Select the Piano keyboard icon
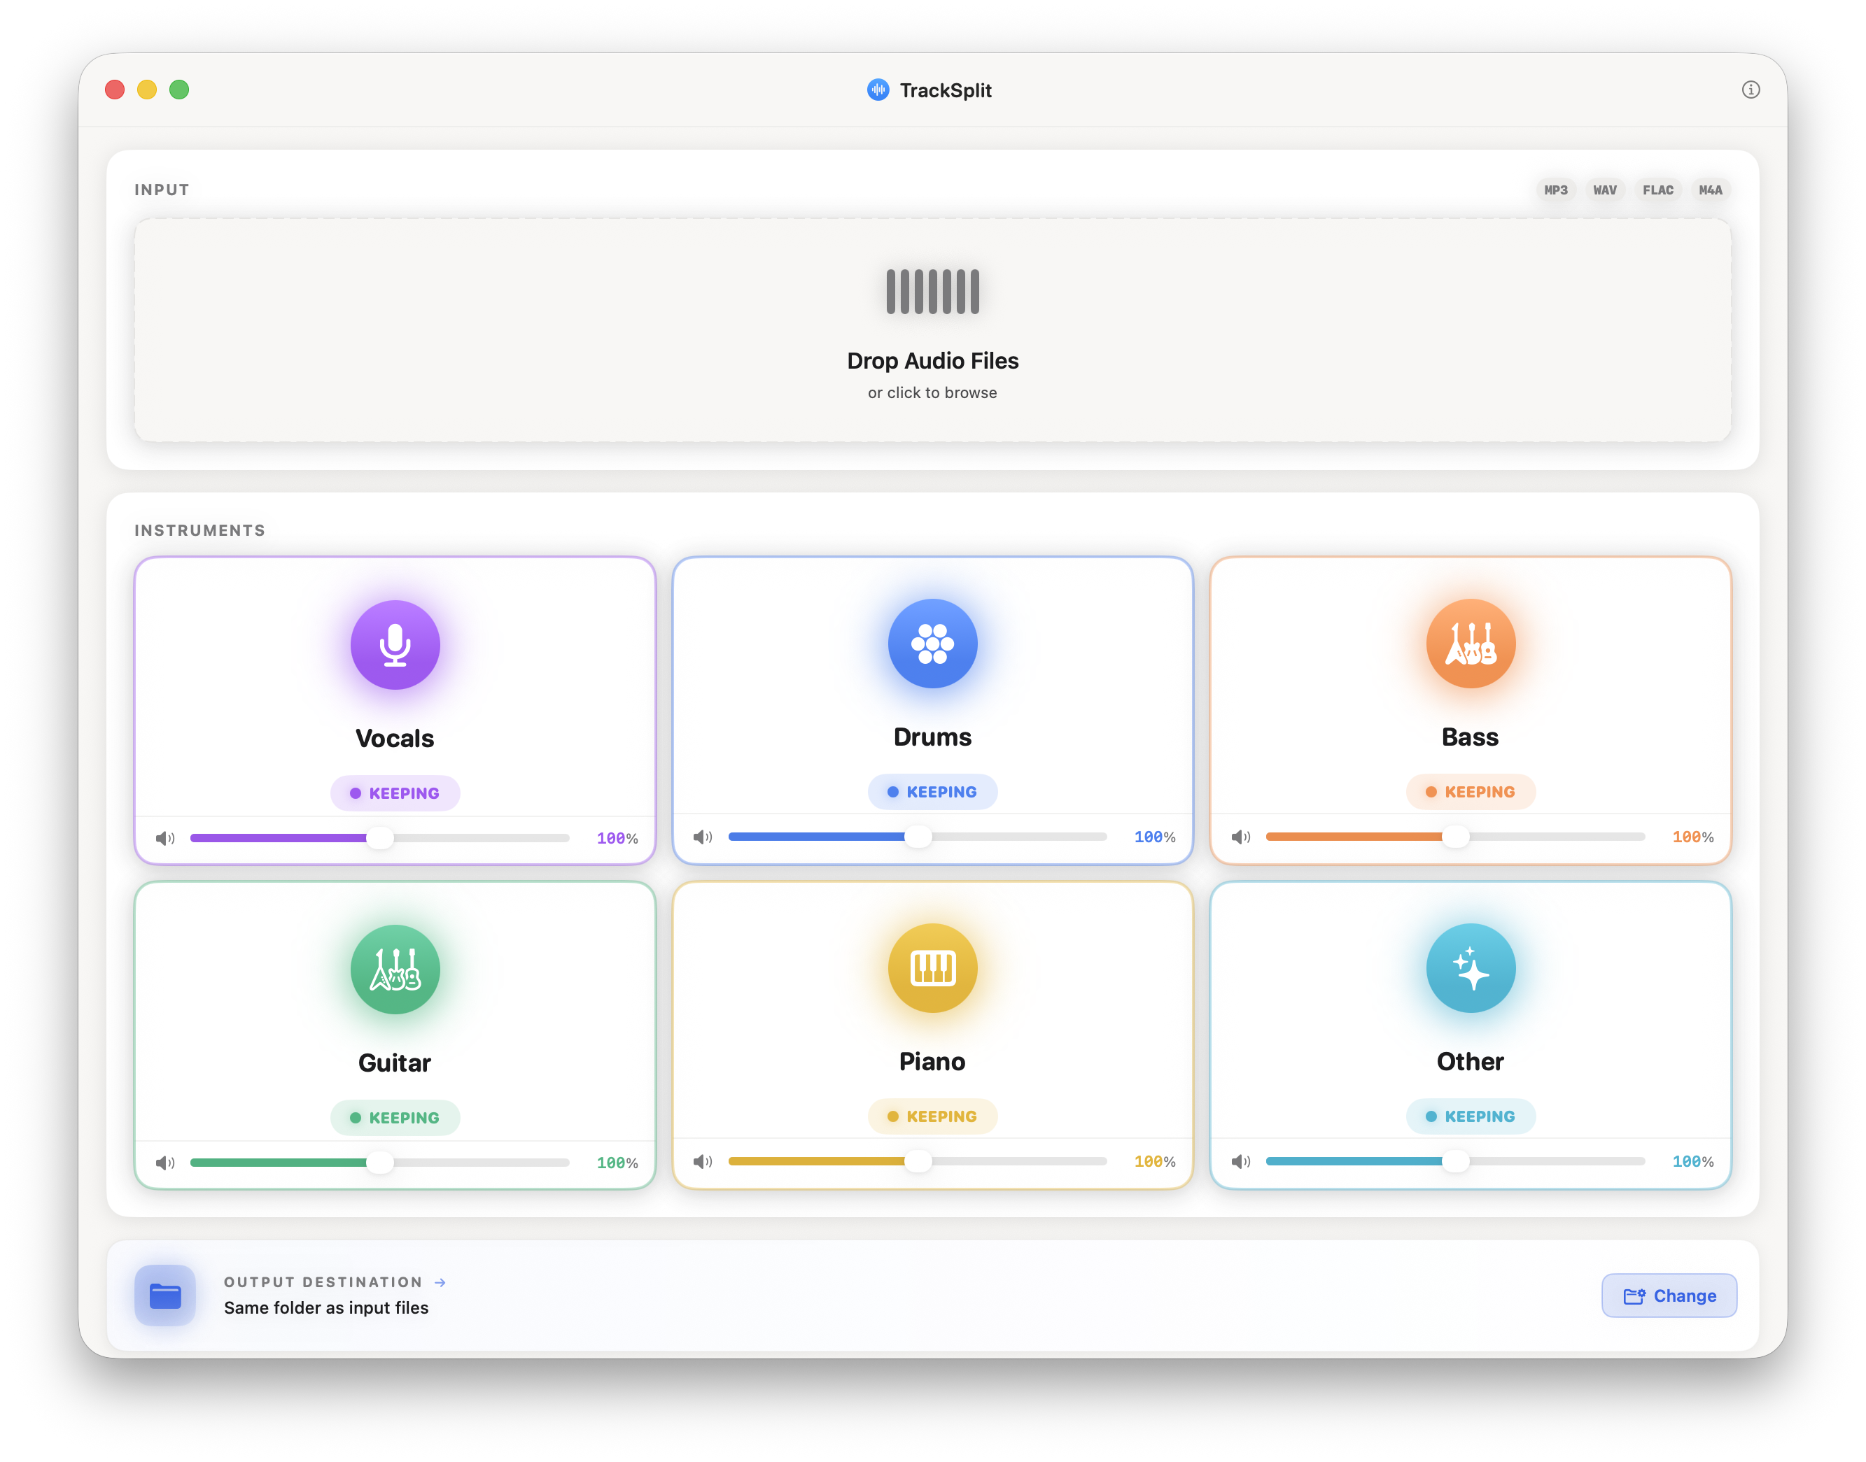 point(932,967)
